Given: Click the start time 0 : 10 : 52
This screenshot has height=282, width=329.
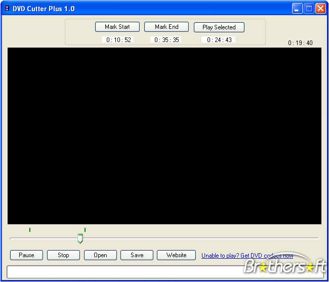Looking at the screenshot, I should tap(118, 39).
